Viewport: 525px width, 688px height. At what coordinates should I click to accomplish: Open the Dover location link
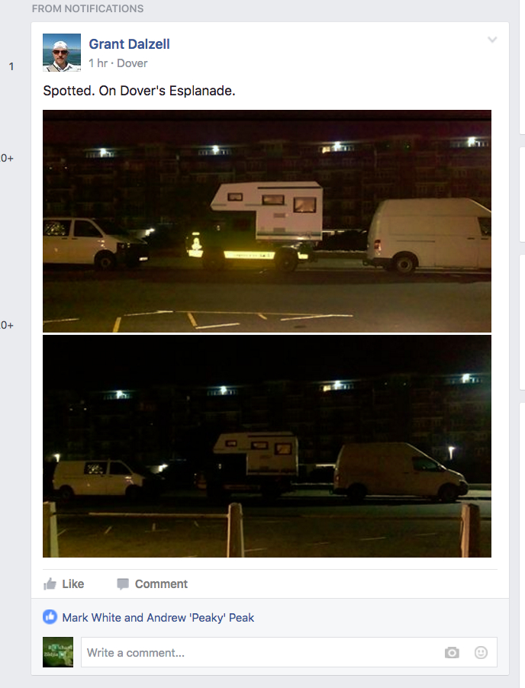(x=132, y=63)
